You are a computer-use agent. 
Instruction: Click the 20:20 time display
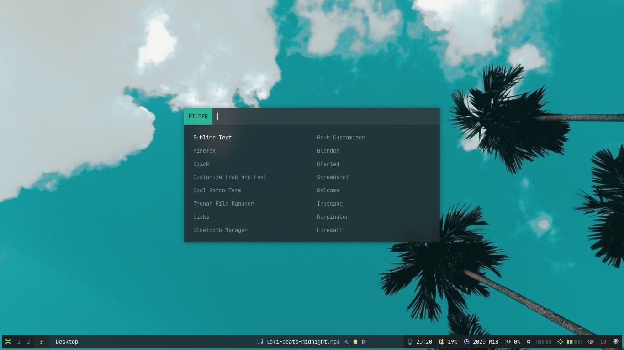pyautogui.click(x=424, y=342)
